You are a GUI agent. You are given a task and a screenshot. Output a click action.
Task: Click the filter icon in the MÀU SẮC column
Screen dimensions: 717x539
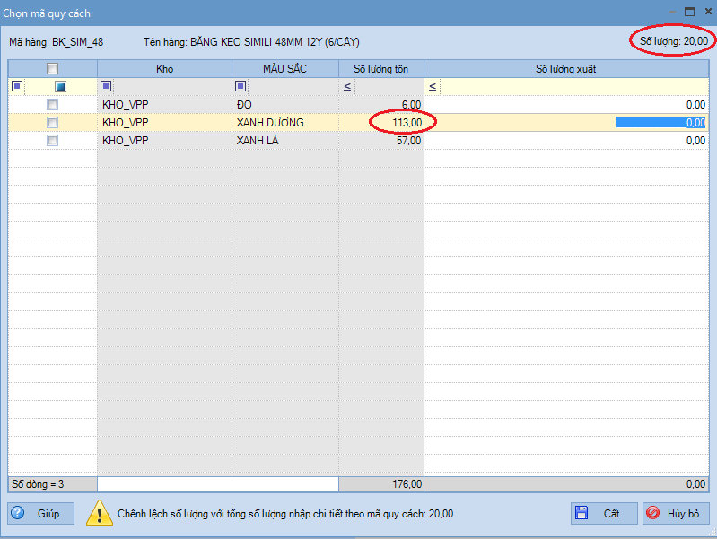tap(240, 86)
